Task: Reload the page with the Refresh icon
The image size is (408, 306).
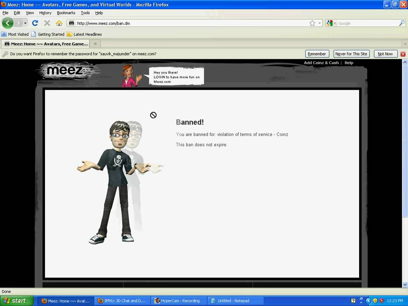Action: [x=35, y=23]
